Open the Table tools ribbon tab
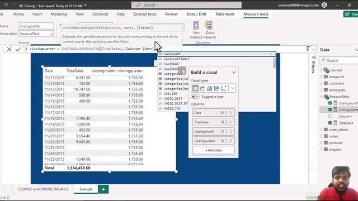Screen dimensions: 358x201 point(225,14)
